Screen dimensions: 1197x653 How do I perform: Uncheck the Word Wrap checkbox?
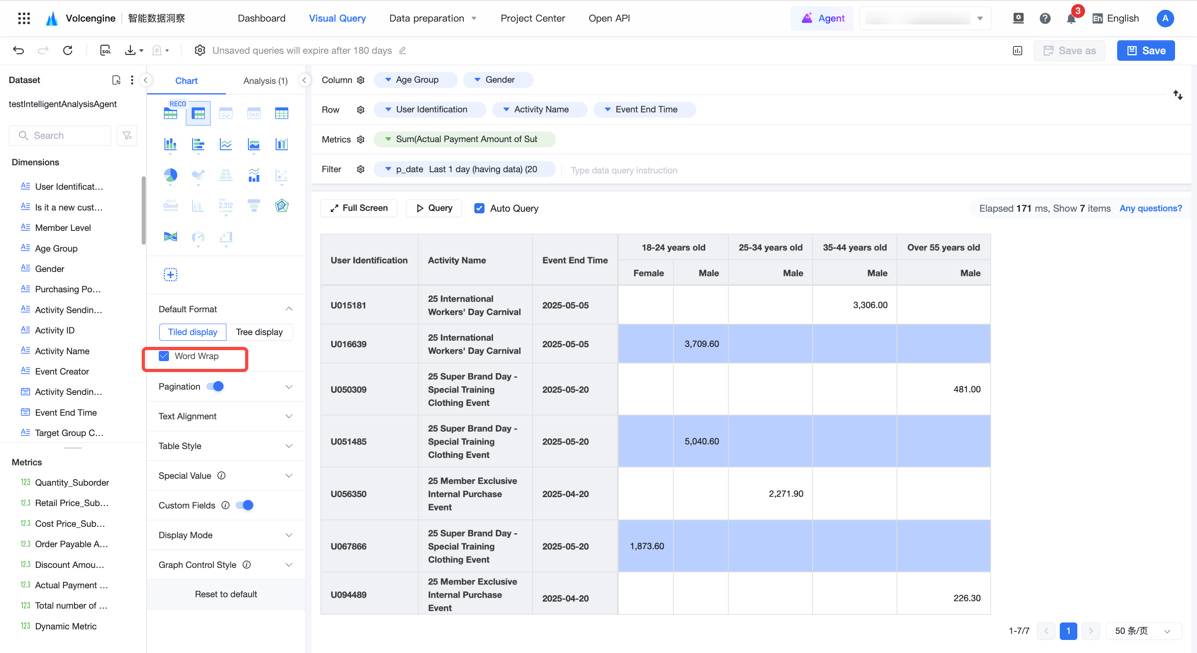164,356
